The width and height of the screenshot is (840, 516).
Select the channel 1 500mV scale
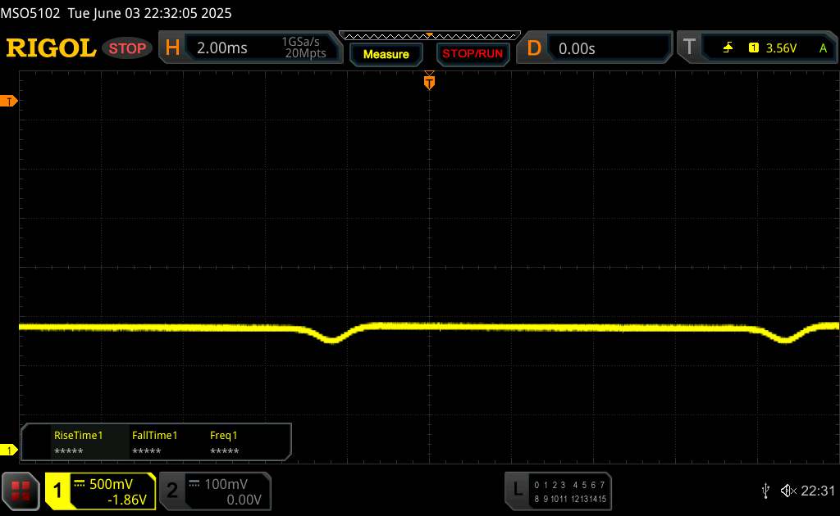[111, 484]
